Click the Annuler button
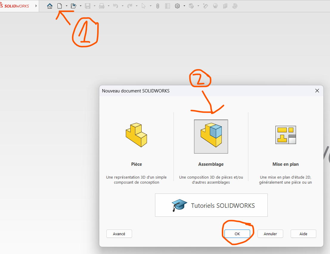The height and width of the screenshot is (254, 330). pos(270,234)
